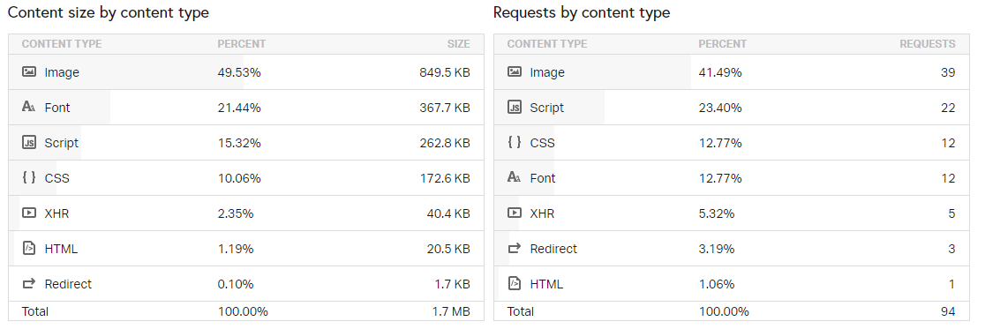
Task: Click the Font icon in Content size table
Action: click(29, 108)
